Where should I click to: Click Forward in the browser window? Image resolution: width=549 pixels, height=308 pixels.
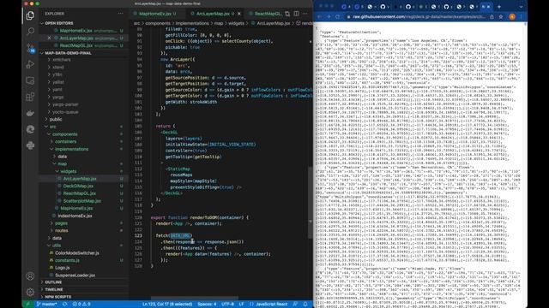coord(329,17)
